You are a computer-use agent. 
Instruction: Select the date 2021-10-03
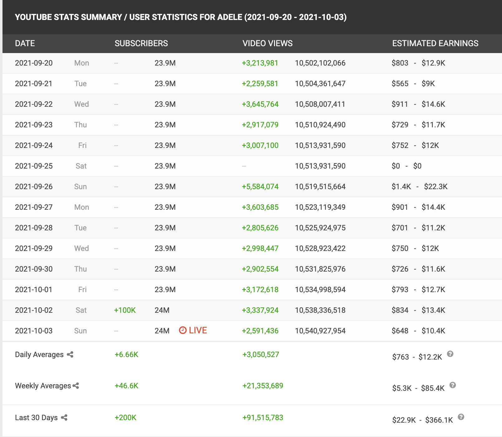point(34,331)
